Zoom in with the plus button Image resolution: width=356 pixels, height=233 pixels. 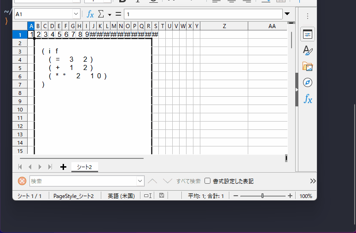[290, 196]
